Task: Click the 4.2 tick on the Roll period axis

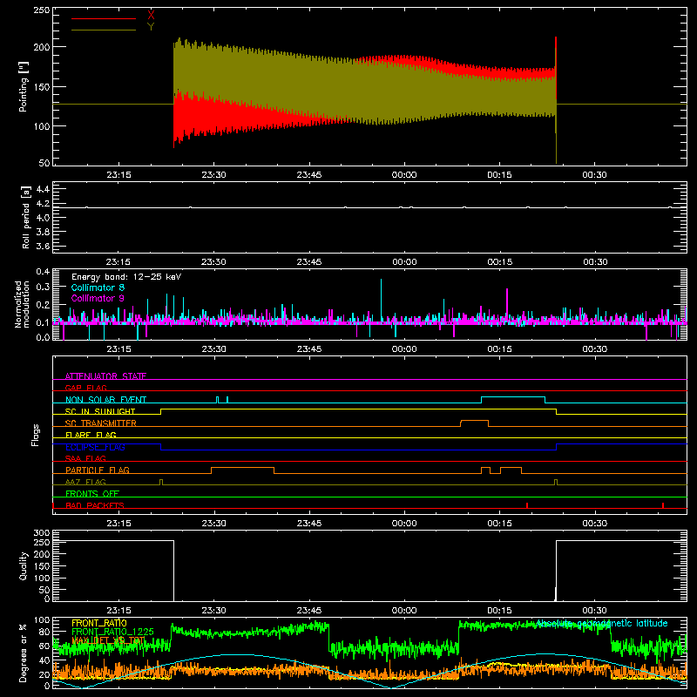Action: point(43,204)
